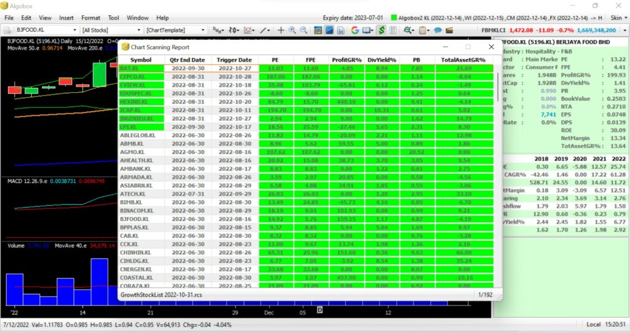Click the zoom out magnifier
The width and height of the screenshot is (630, 333).
click(x=304, y=30)
